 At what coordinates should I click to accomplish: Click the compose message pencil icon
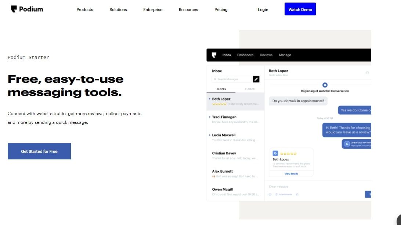click(256, 79)
